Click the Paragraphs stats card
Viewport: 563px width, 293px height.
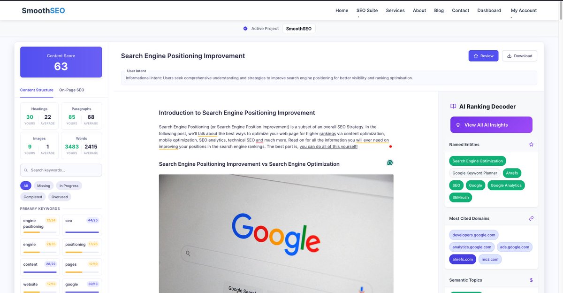(82, 116)
